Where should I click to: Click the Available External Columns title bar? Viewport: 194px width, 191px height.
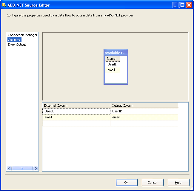click(x=116, y=53)
